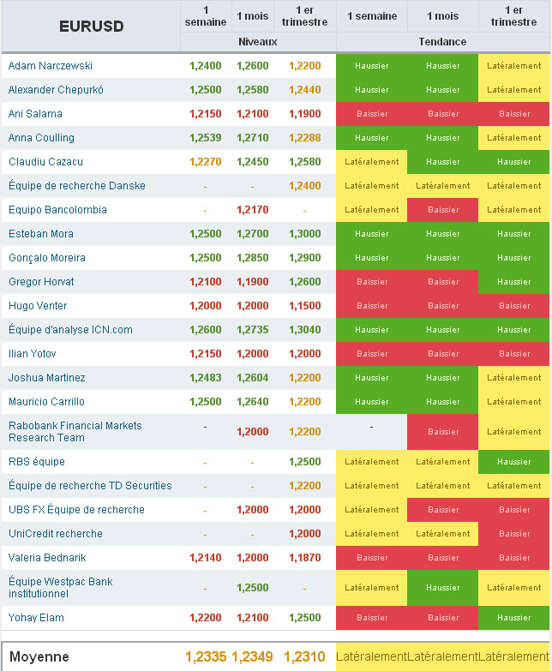Click Anna Coulling's 1,2710 monthly level
This screenshot has height=671, width=552.
[253, 138]
